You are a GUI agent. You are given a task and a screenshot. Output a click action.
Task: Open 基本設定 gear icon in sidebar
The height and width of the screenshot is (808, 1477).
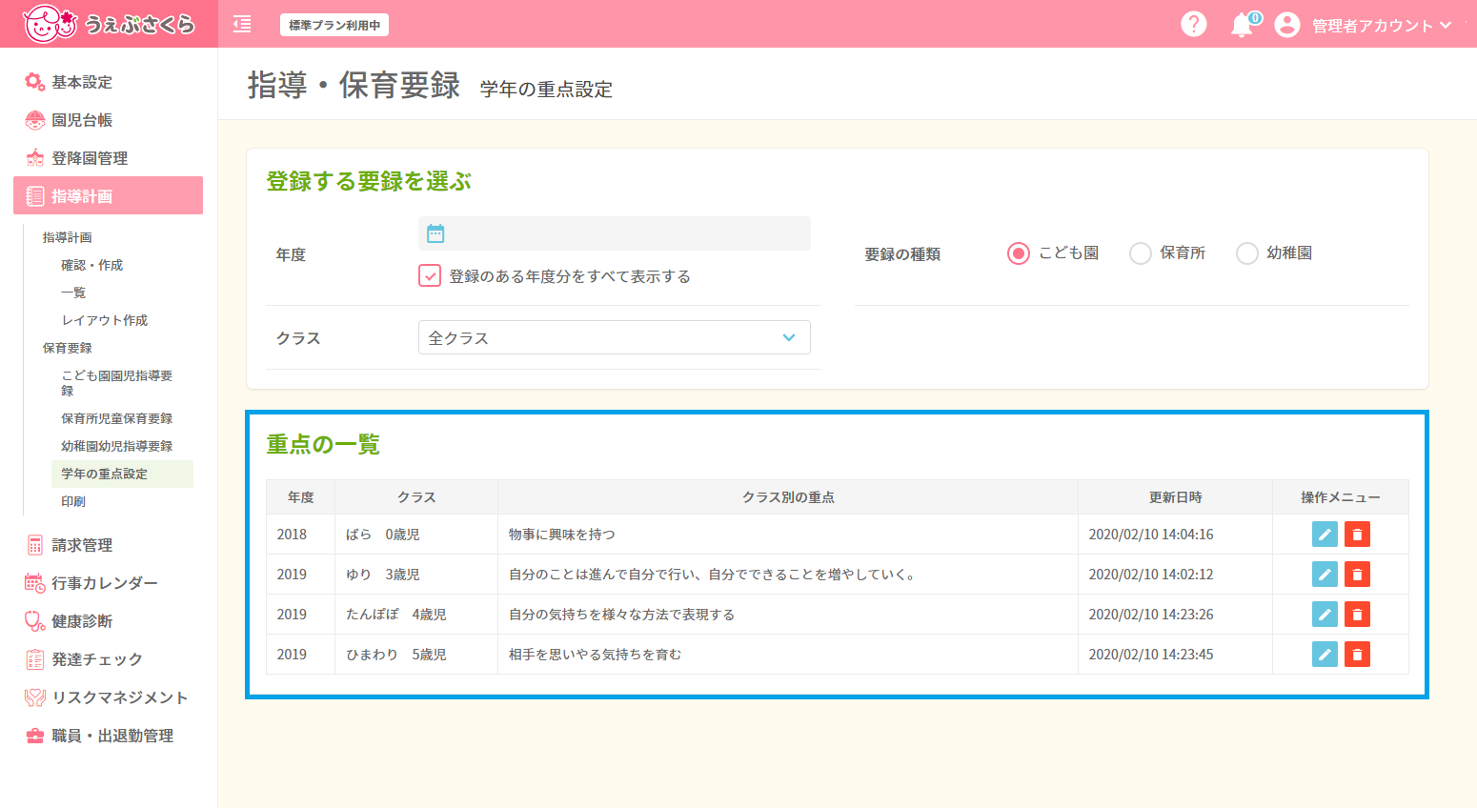(x=35, y=82)
